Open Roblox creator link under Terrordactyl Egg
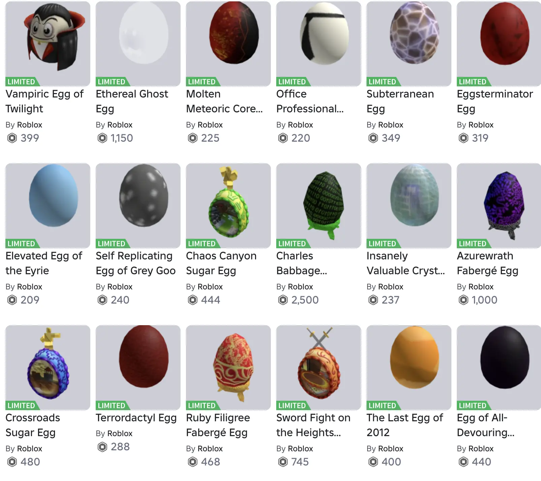Screen dimensions: 541x481 tap(122, 433)
